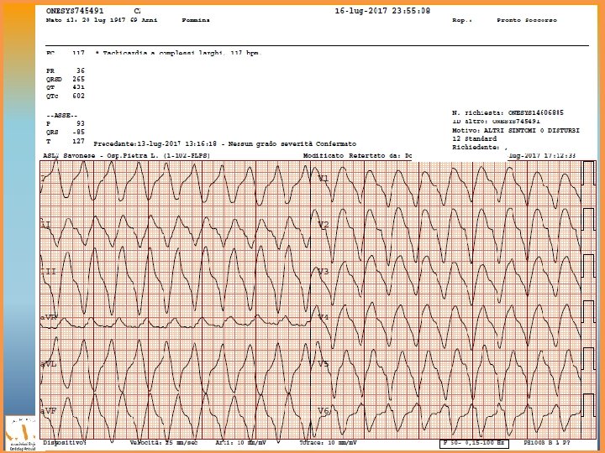Click the Velocità 25 mm/sec setting text
605x453 pixels.
coord(163,442)
